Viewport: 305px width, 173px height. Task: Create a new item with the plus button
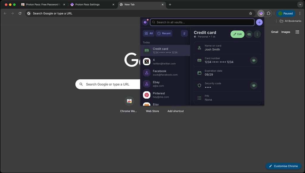coord(259,22)
